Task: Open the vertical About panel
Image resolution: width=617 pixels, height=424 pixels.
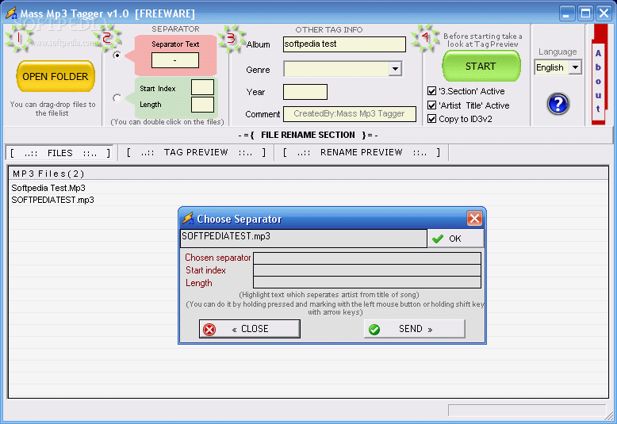Action: 598,82
